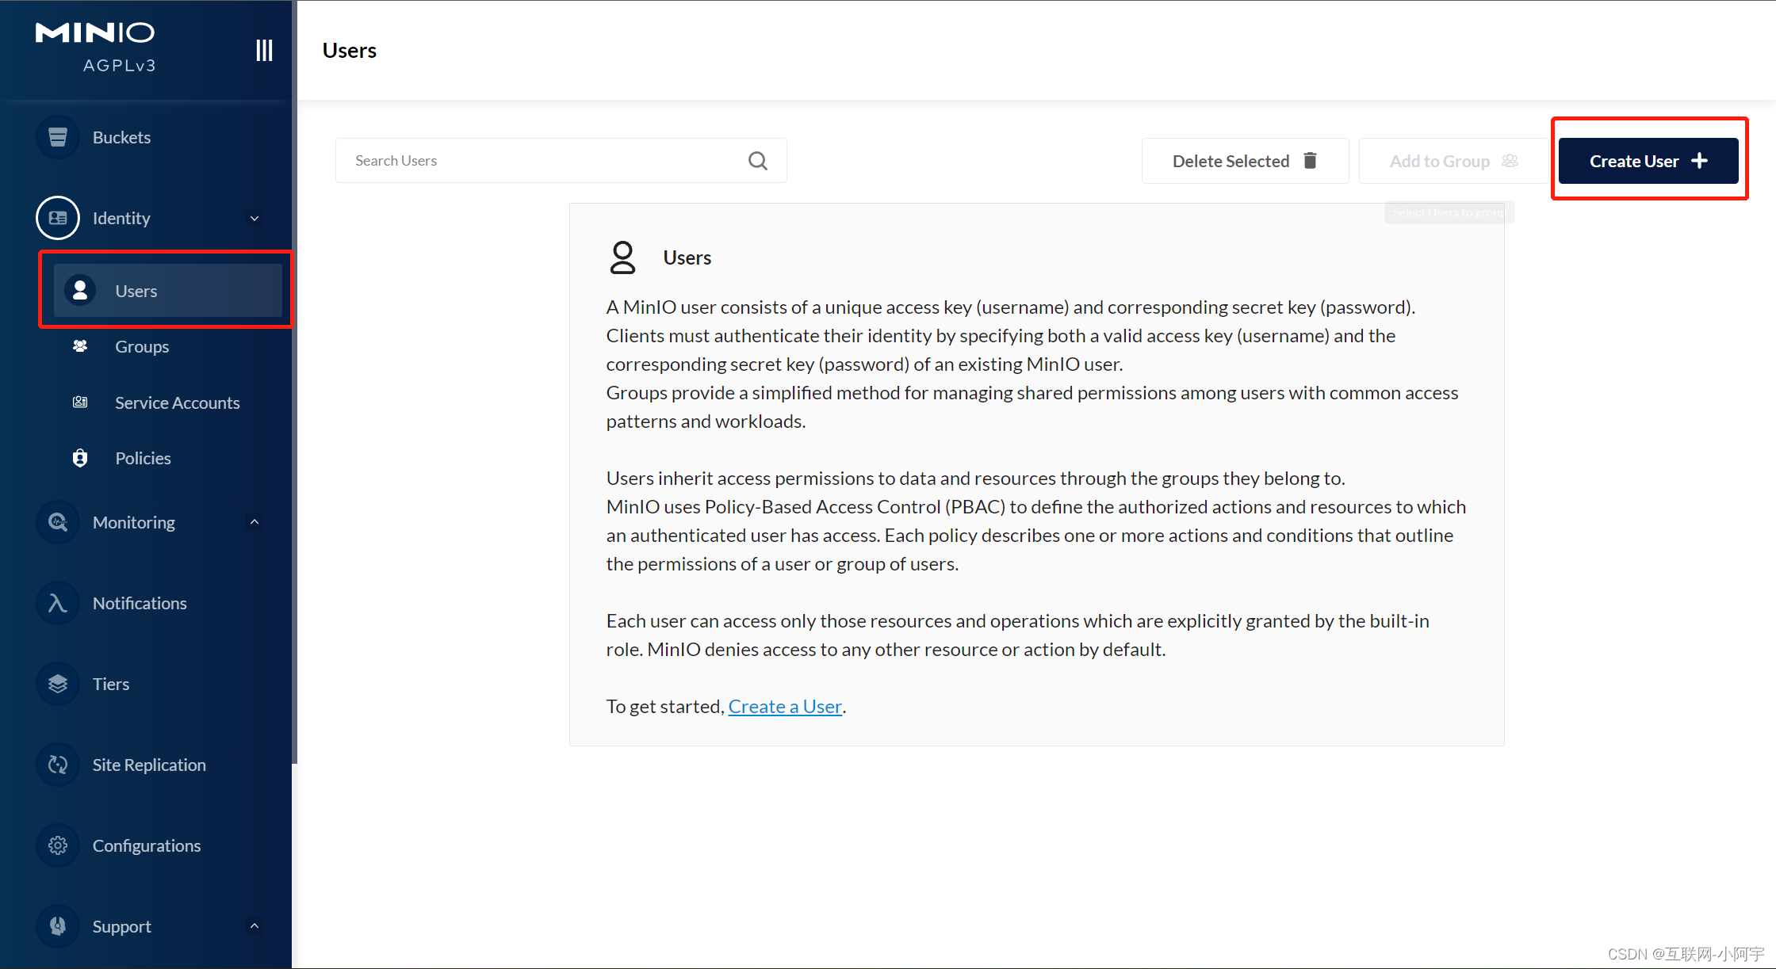Expand the Support section chevron
The image size is (1776, 969).
click(x=255, y=926)
